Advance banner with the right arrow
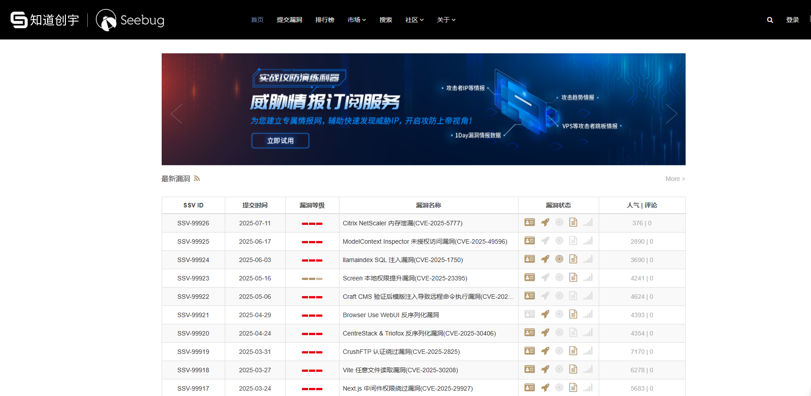 (x=671, y=114)
